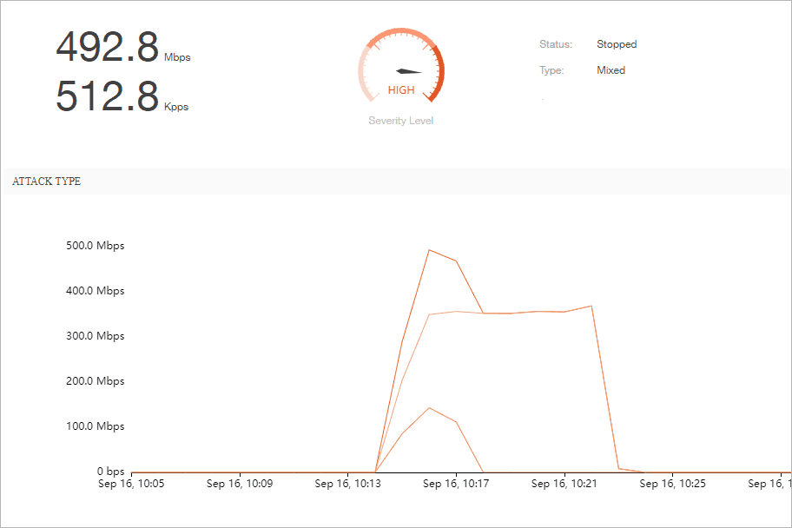Click the Sep 16, 10:13 time label
The width and height of the screenshot is (792, 528).
point(347,484)
